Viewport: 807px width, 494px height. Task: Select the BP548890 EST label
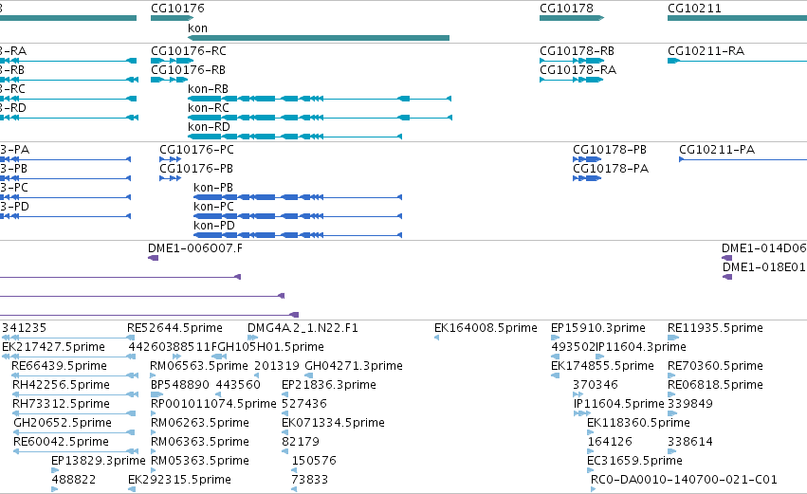tap(180, 385)
